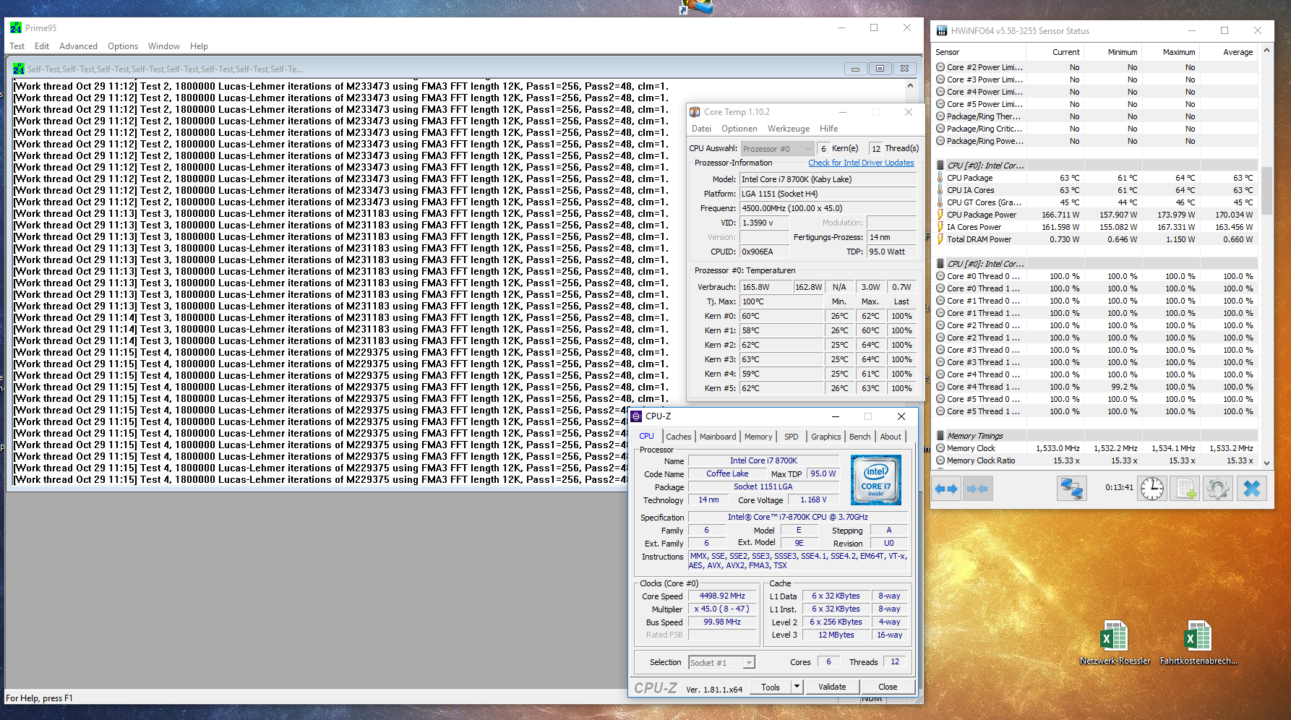Viewport: 1291px width, 720px height.
Task: Open the Test menu in Prime95
Action: (x=17, y=46)
